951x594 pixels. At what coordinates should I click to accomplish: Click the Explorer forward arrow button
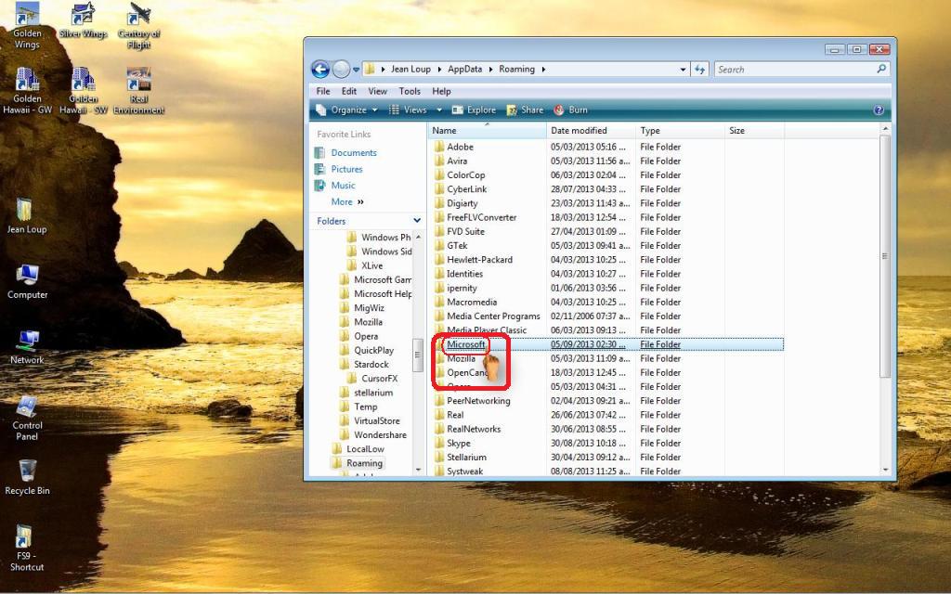[342, 69]
